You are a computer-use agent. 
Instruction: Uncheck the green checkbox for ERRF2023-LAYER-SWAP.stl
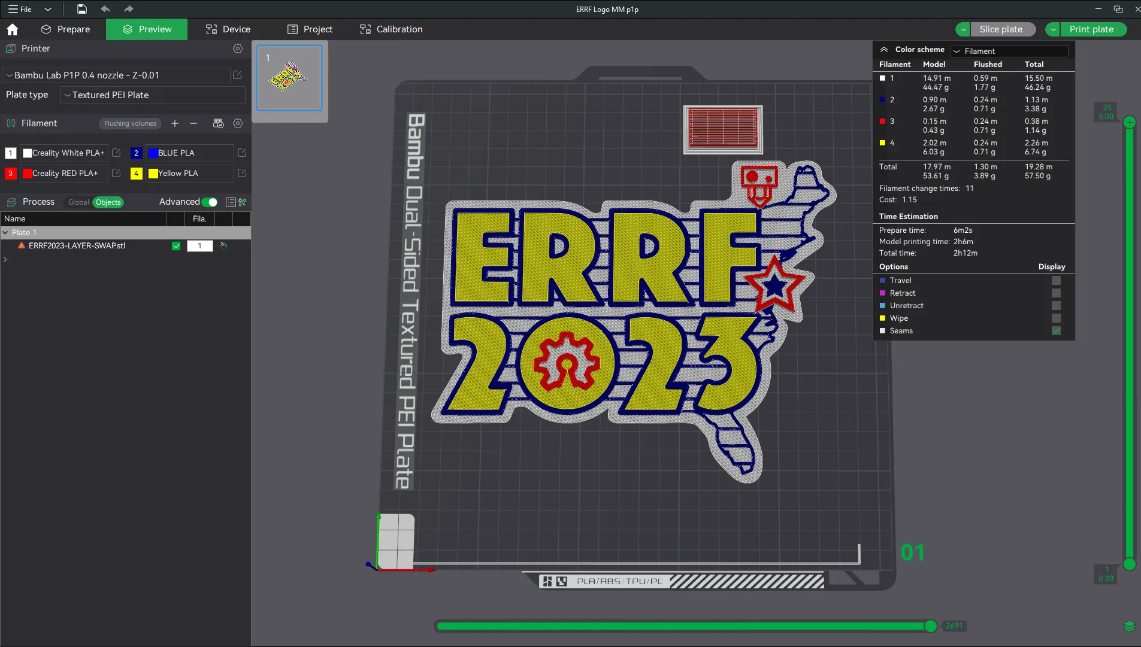tap(175, 245)
